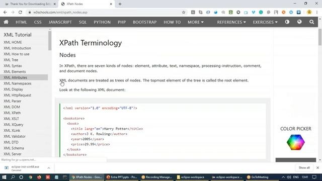Open a new browser tab with plus icon
Viewport: 322px width, 181px height.
tap(120, 4)
